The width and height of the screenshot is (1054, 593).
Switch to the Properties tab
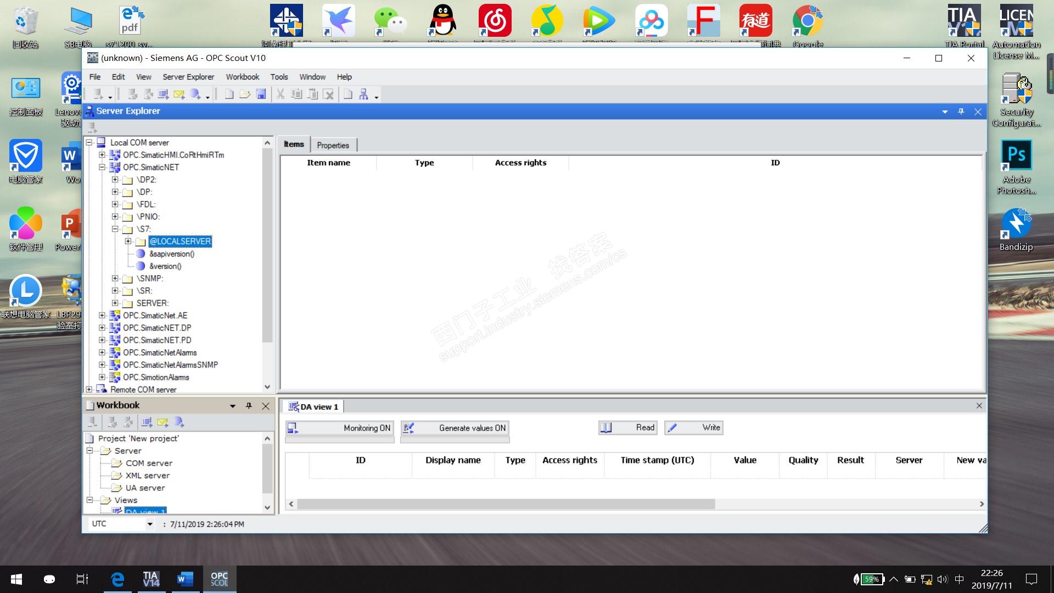point(333,146)
